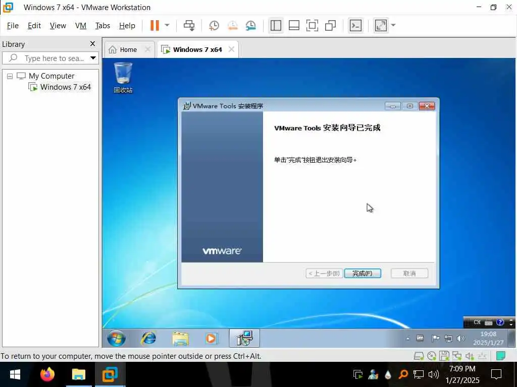Open the File menu

coord(13,26)
